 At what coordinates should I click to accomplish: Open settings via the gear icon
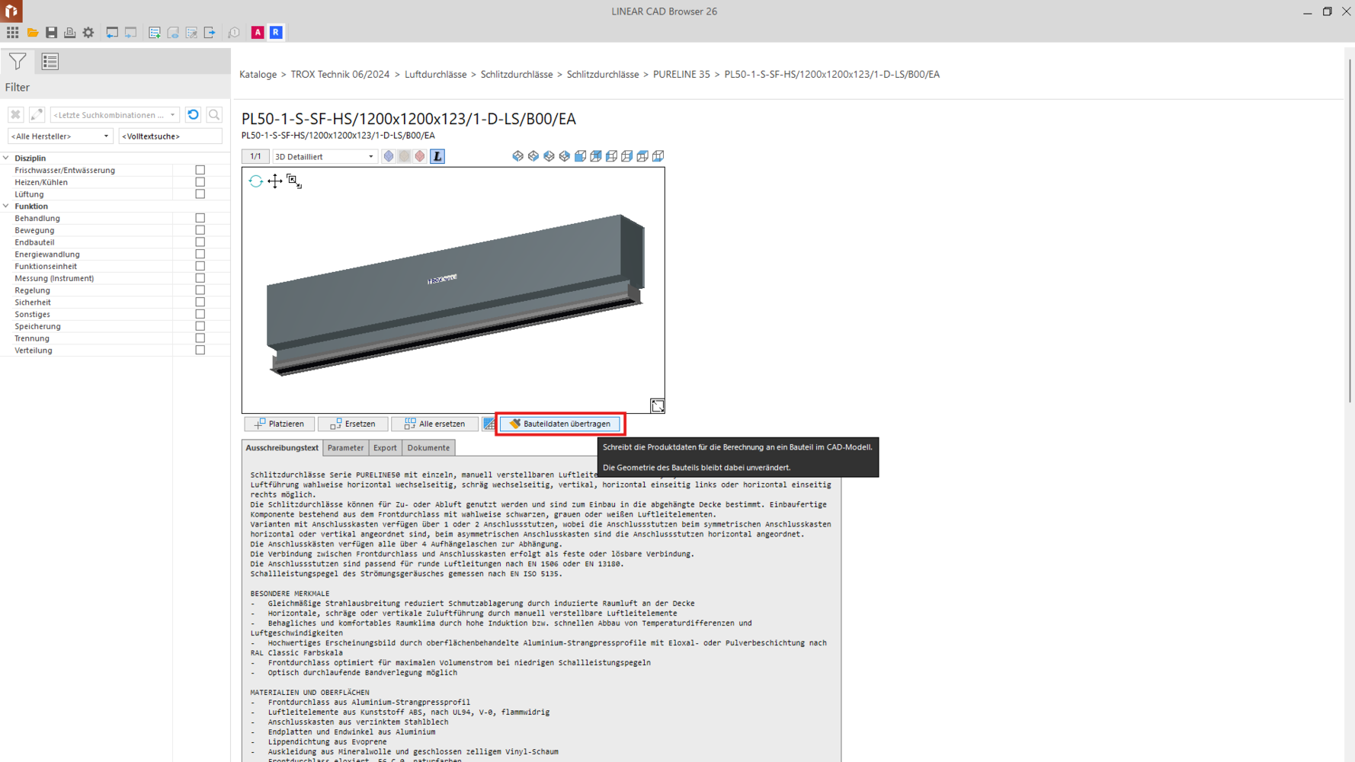[88, 33]
